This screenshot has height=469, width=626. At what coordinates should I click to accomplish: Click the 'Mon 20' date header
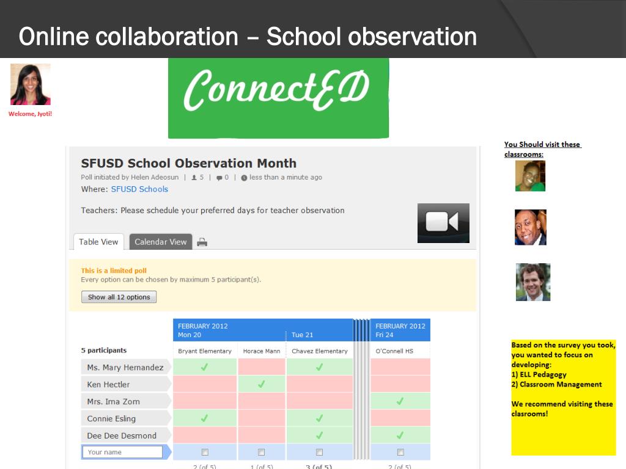pyautogui.click(x=190, y=335)
